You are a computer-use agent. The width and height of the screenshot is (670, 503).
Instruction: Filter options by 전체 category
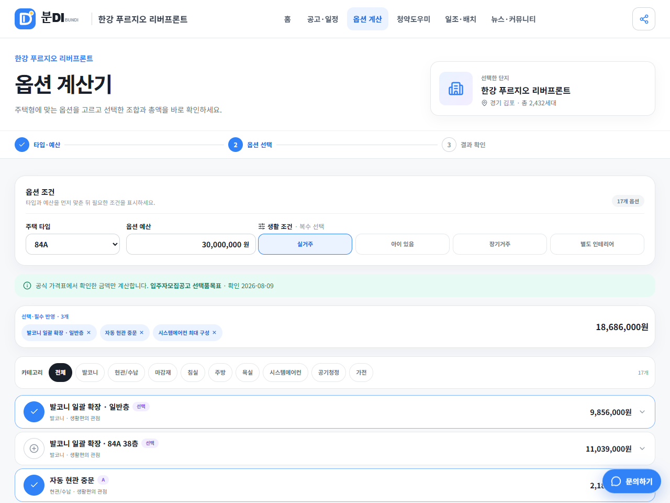coord(60,373)
